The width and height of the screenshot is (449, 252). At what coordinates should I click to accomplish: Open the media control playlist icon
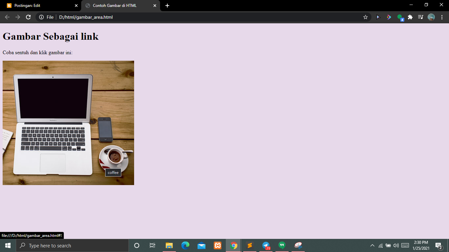420,17
